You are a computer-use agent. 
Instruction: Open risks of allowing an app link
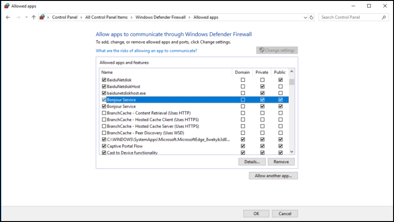click(146, 51)
